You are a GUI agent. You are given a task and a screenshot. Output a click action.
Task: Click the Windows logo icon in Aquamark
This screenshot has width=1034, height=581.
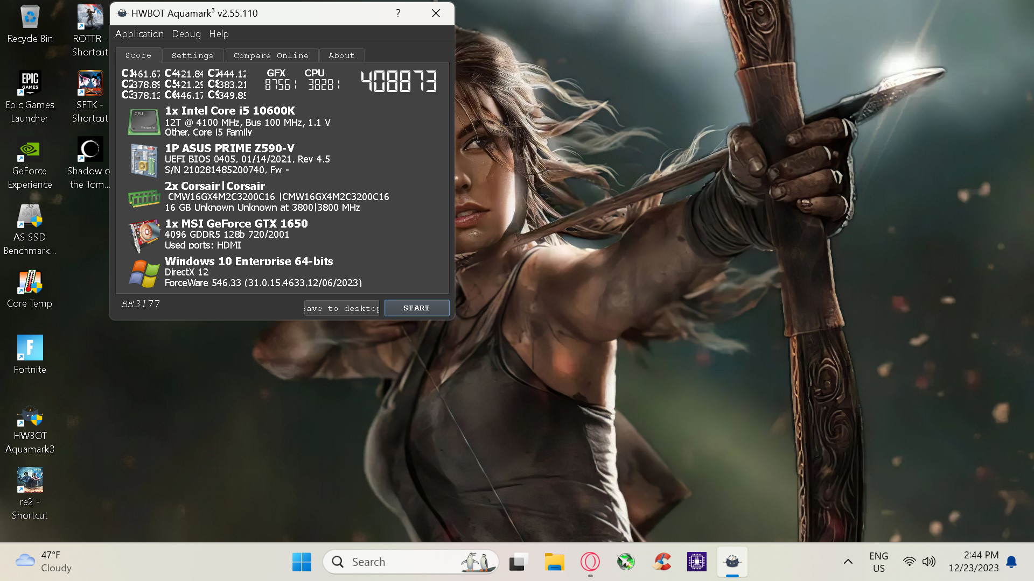coord(144,273)
